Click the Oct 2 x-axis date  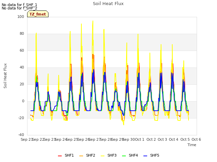tap(151, 139)
